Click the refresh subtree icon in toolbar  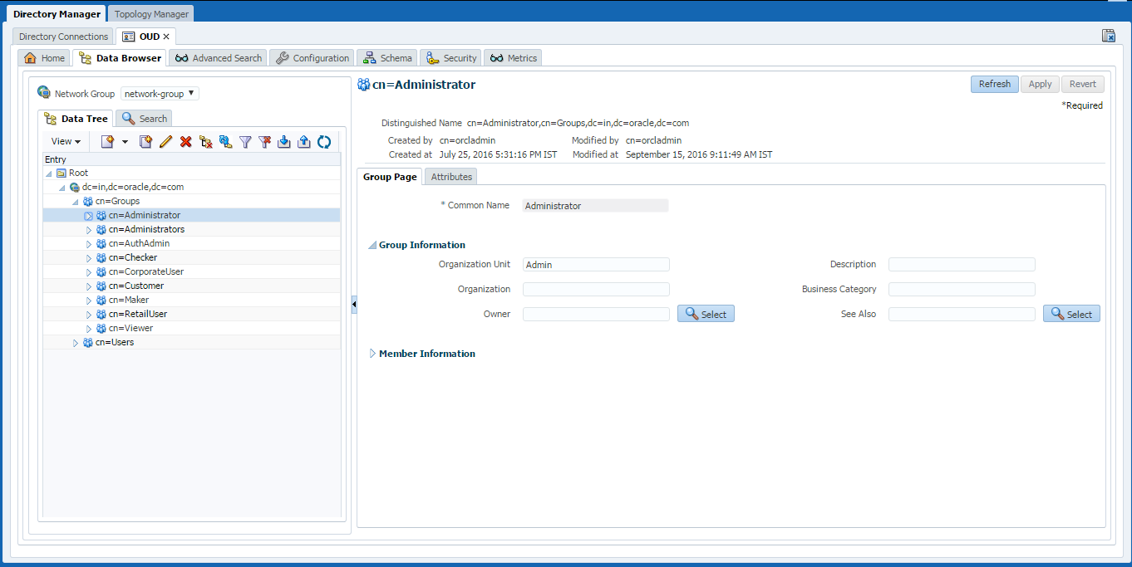coord(324,142)
